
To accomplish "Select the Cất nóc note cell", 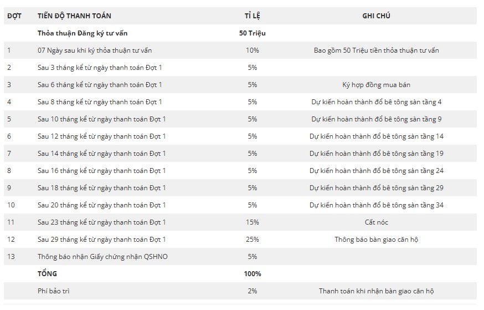I will (x=376, y=222).
